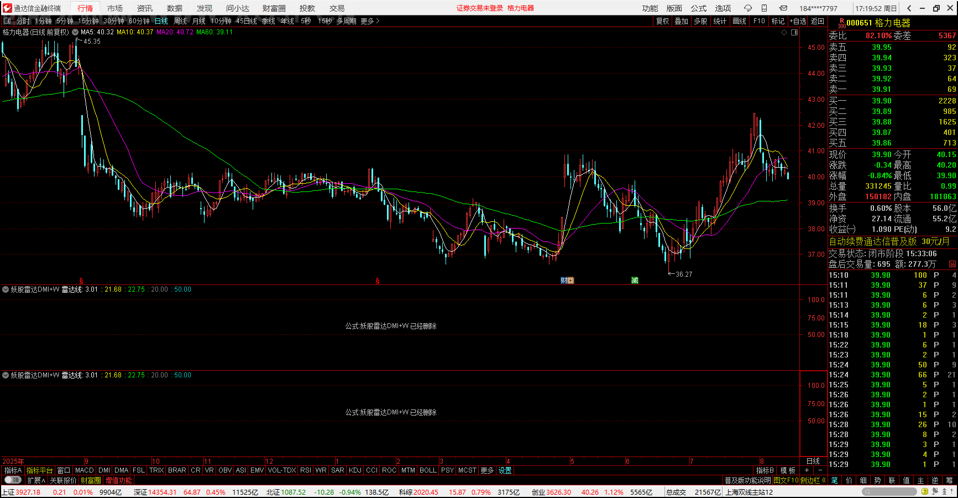Switch to the 市场 tab
Image resolution: width=958 pixels, height=498 pixels.
pos(115,8)
